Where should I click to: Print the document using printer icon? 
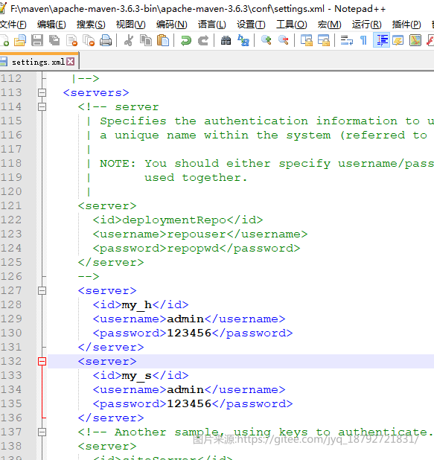(x=106, y=40)
